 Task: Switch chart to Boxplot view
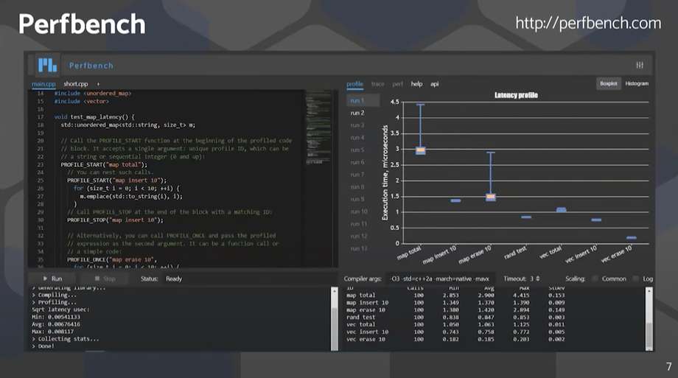[609, 84]
